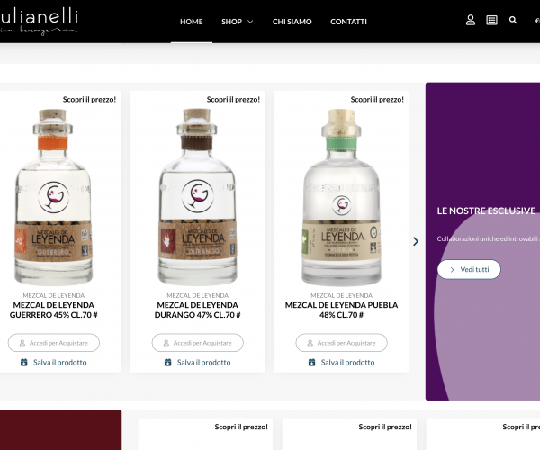Expand the SHOP dropdown menu
The height and width of the screenshot is (450, 540).
click(238, 22)
